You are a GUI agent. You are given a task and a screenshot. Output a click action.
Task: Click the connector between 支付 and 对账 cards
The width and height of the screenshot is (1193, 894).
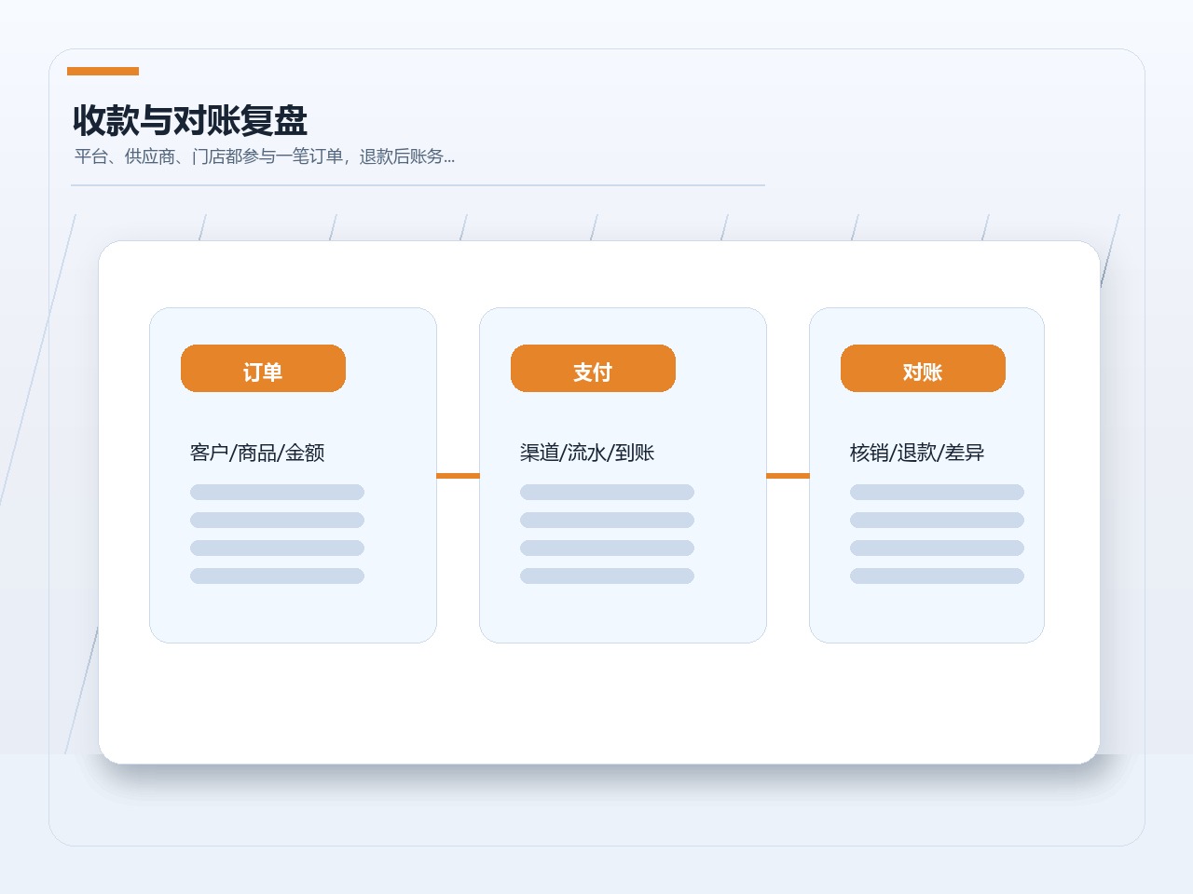[788, 476]
